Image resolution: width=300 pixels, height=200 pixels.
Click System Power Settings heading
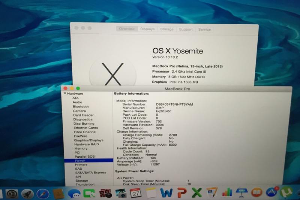[x=135, y=171]
